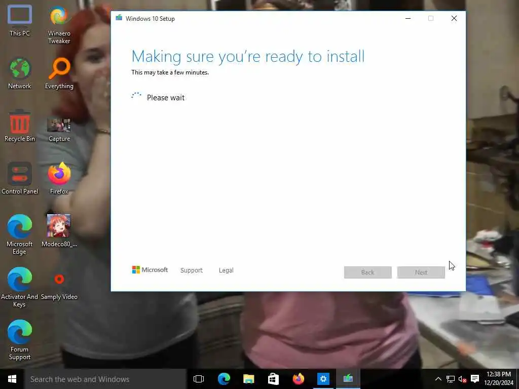
Task: Open the clock showing 12:38 PM
Action: coord(499,378)
